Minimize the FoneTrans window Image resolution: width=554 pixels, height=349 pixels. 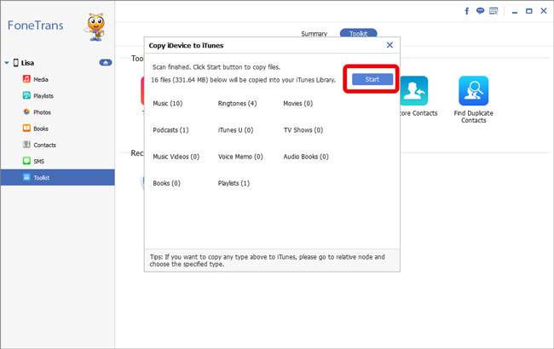[515, 12]
